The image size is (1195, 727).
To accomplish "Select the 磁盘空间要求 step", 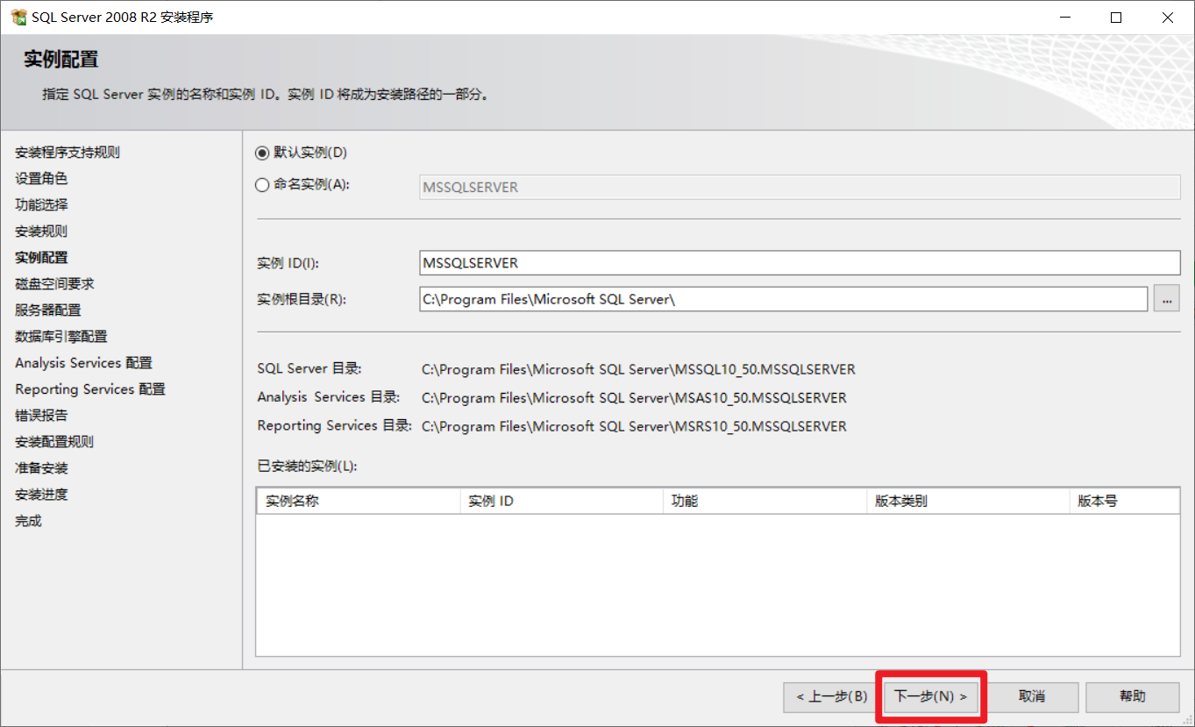I will [54, 284].
